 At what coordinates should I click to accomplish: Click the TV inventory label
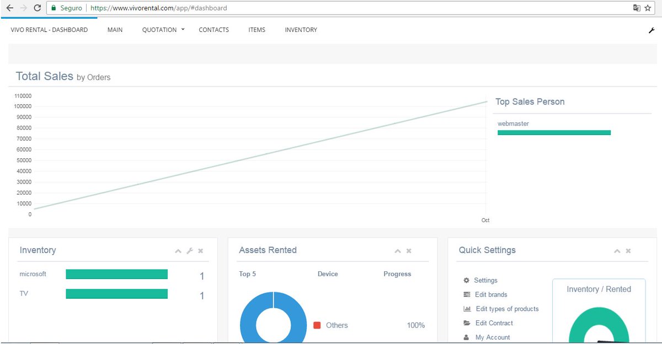(x=24, y=294)
